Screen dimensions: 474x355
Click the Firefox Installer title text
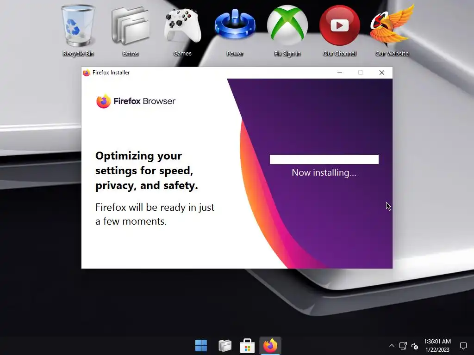(x=111, y=73)
